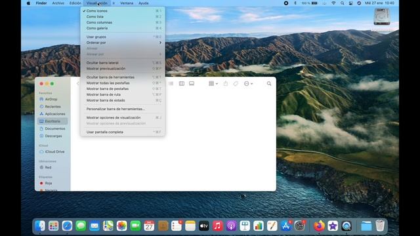The width and height of the screenshot is (420, 236).
Task: Open Notes from the Dock
Action: pyautogui.click(x=190, y=226)
